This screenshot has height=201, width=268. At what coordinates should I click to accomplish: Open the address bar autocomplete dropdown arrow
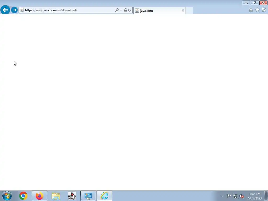coord(121,10)
